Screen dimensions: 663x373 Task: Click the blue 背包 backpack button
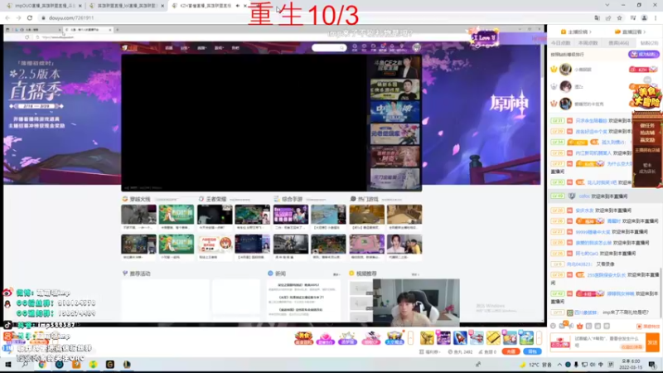532,351
